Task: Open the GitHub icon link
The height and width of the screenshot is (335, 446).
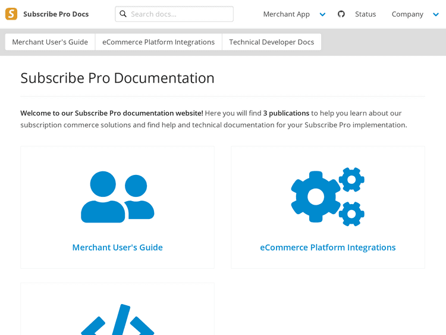Action: pos(341,14)
